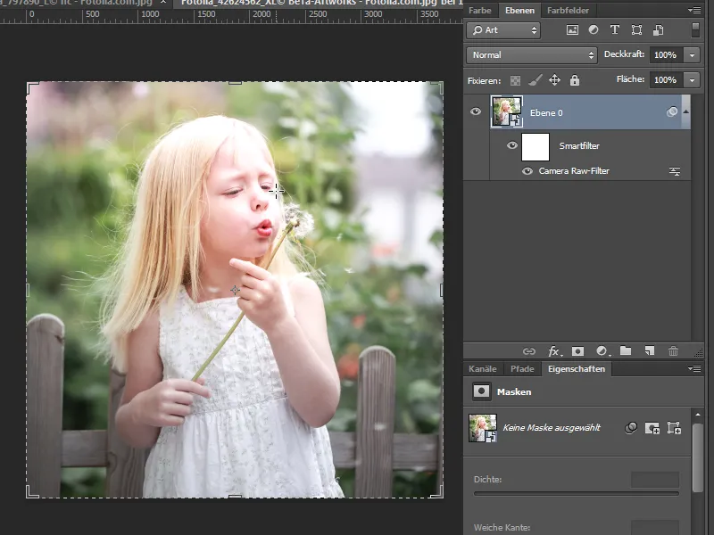The width and height of the screenshot is (714, 535).
Task: Click the Dichte slider track
Action: tap(577, 493)
